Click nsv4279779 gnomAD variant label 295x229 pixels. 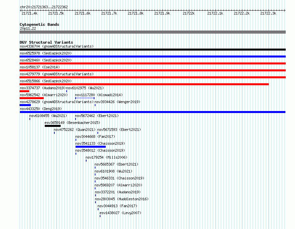coord(57,74)
